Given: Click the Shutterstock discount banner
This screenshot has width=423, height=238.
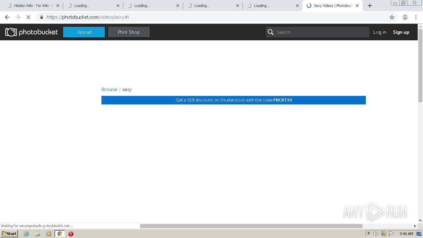Looking at the screenshot, I should coord(234,100).
